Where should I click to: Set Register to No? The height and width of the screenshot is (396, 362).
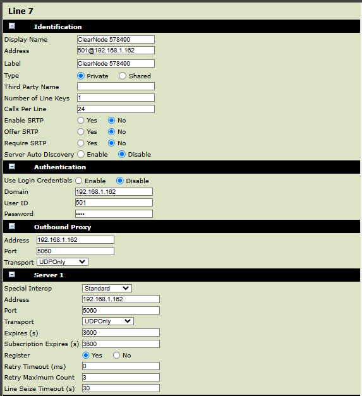pos(116,355)
